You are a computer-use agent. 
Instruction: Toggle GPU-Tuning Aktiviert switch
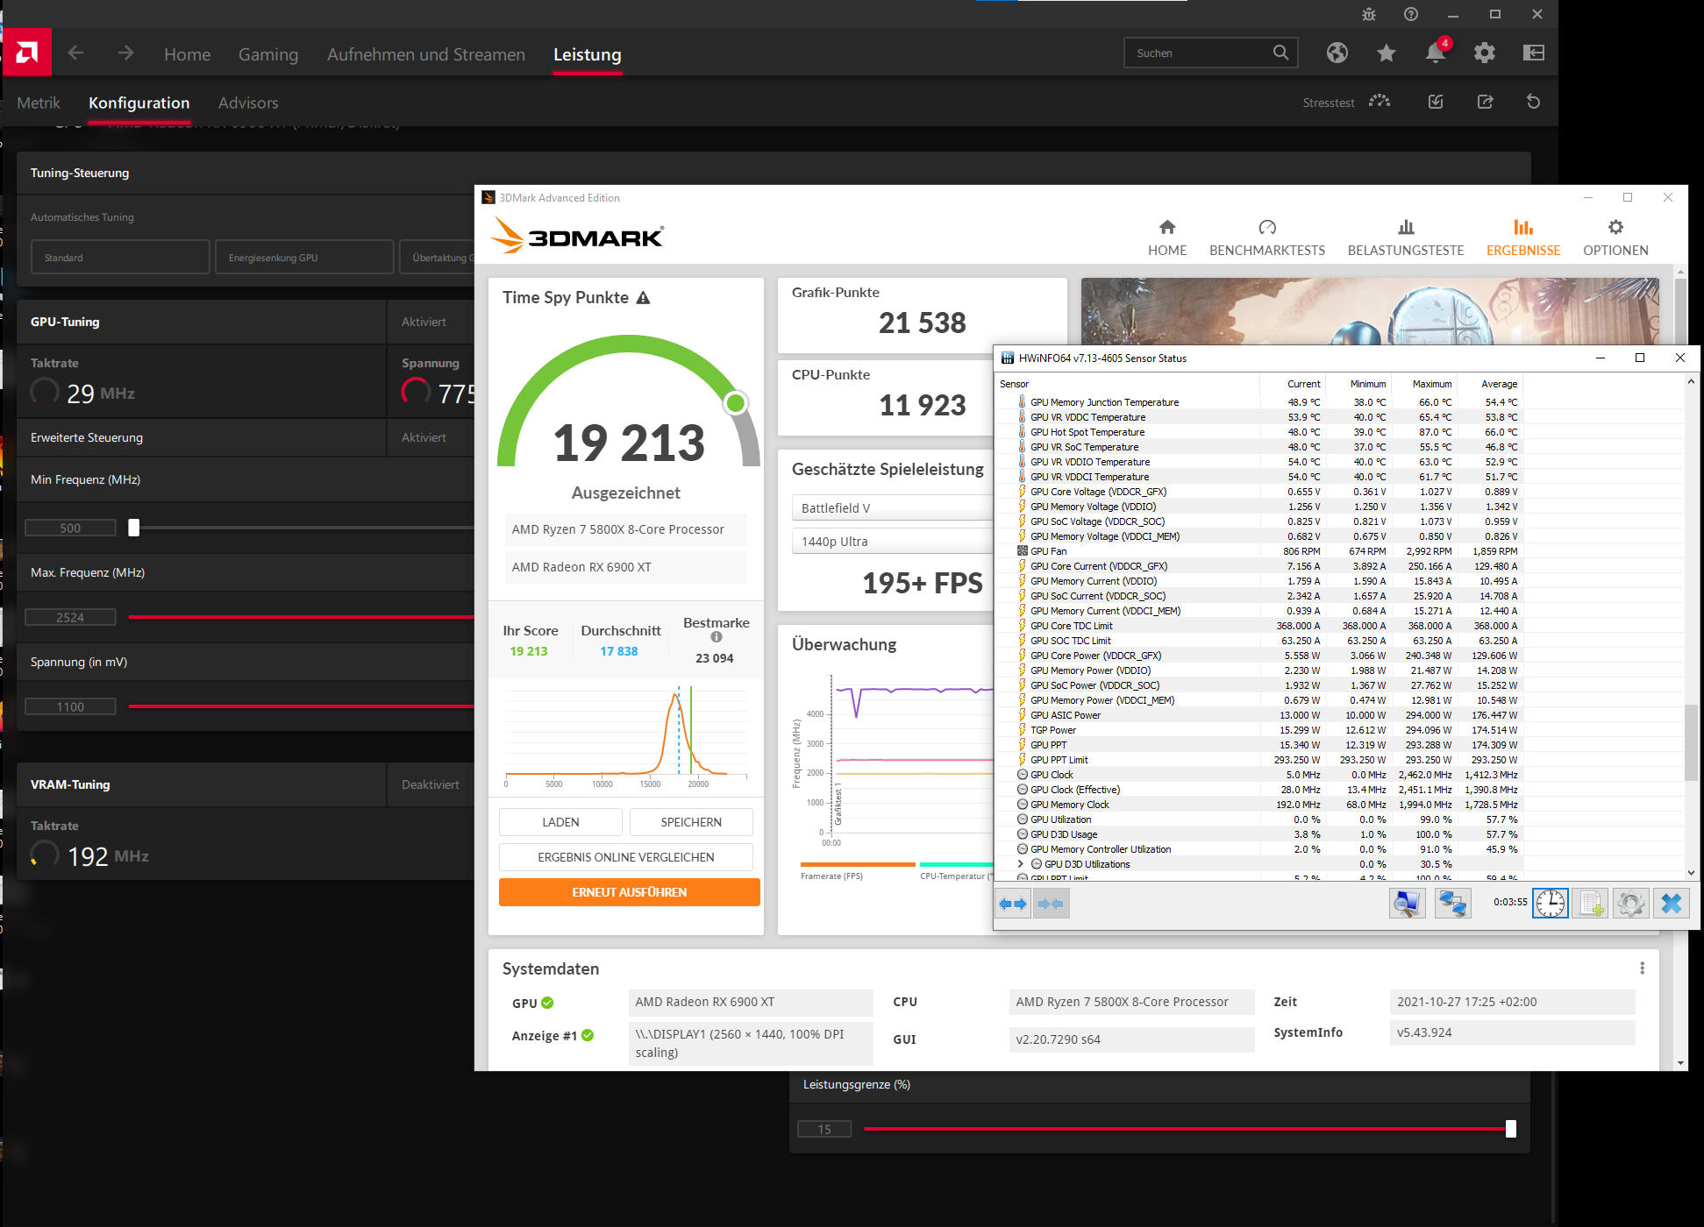(424, 322)
